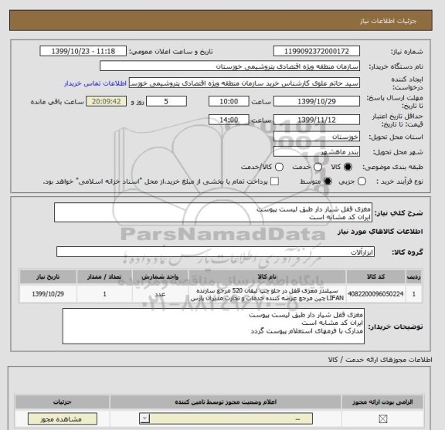Click the announcement date field 1399/10/23 - 11:18
Viewport: 445px width, 430px height.
pyautogui.click(x=83, y=52)
